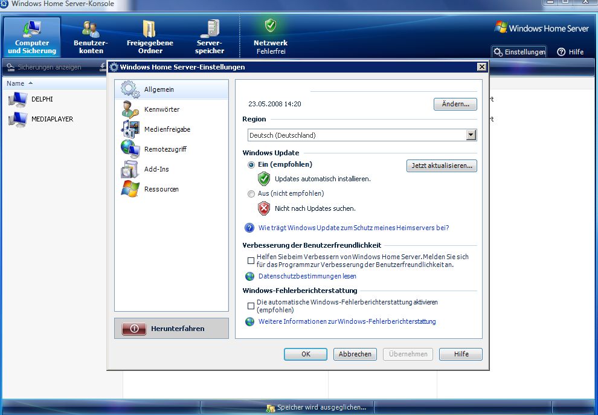Open Netzwerk Fehlerfrei status tab
Viewport: 598px width, 415px height.
pos(271,37)
